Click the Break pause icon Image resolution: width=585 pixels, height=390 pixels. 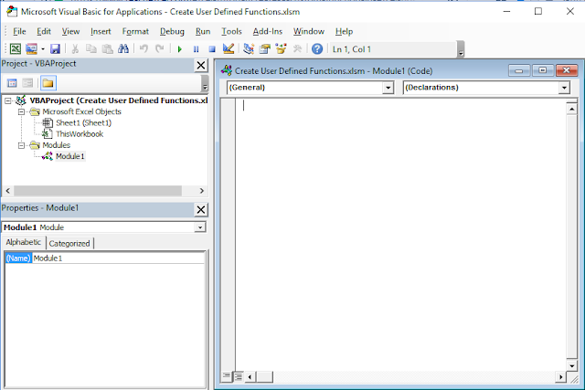[196, 49]
